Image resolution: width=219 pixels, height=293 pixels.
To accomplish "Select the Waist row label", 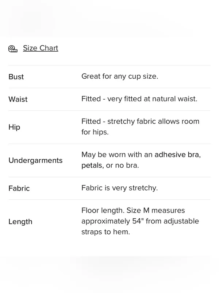I will [18, 99].
